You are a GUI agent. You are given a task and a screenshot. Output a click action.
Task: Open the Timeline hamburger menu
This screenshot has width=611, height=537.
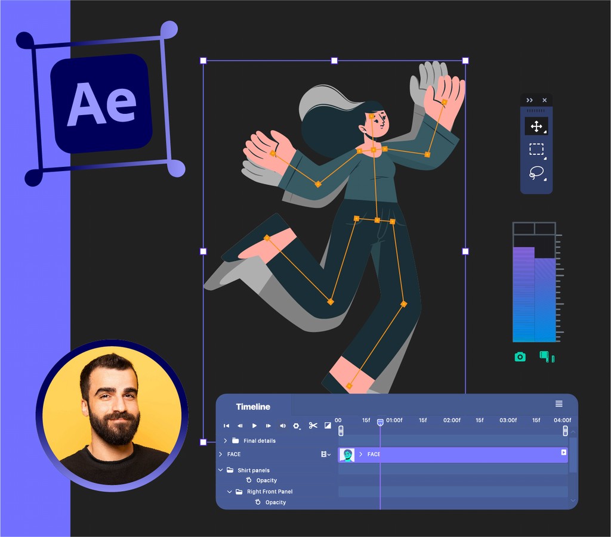pos(560,403)
